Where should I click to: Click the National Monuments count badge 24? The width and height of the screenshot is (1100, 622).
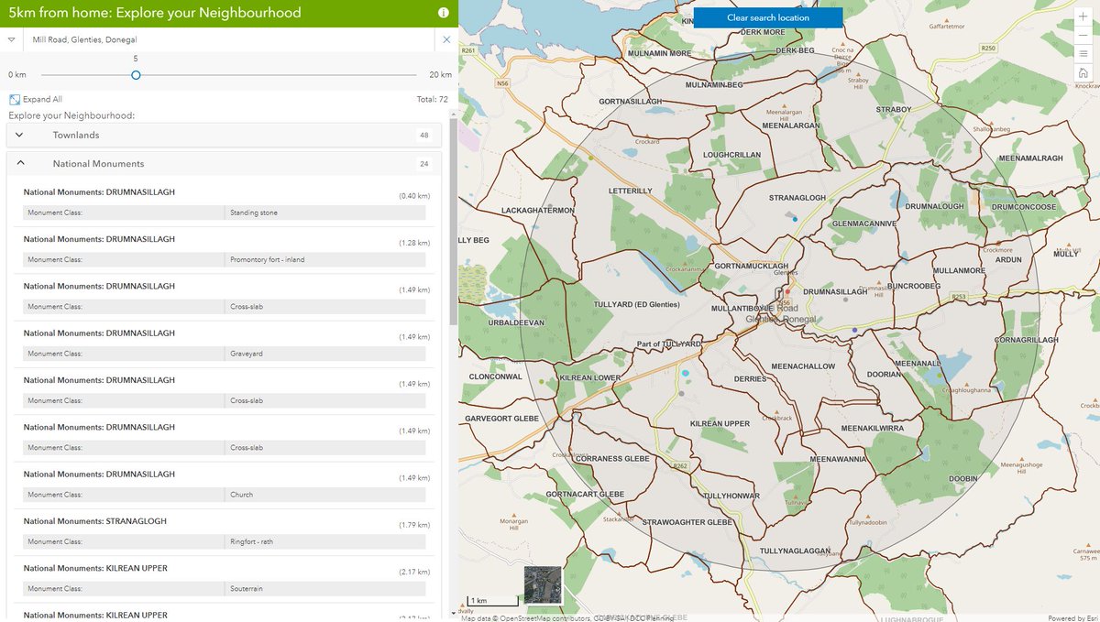[x=423, y=164]
